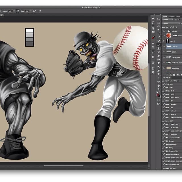Expand the Baseball layer group
This screenshot has width=182, height=182.
[166, 31]
